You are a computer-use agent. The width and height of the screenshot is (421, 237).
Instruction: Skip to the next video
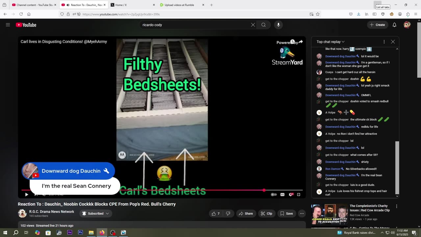pos(36,195)
